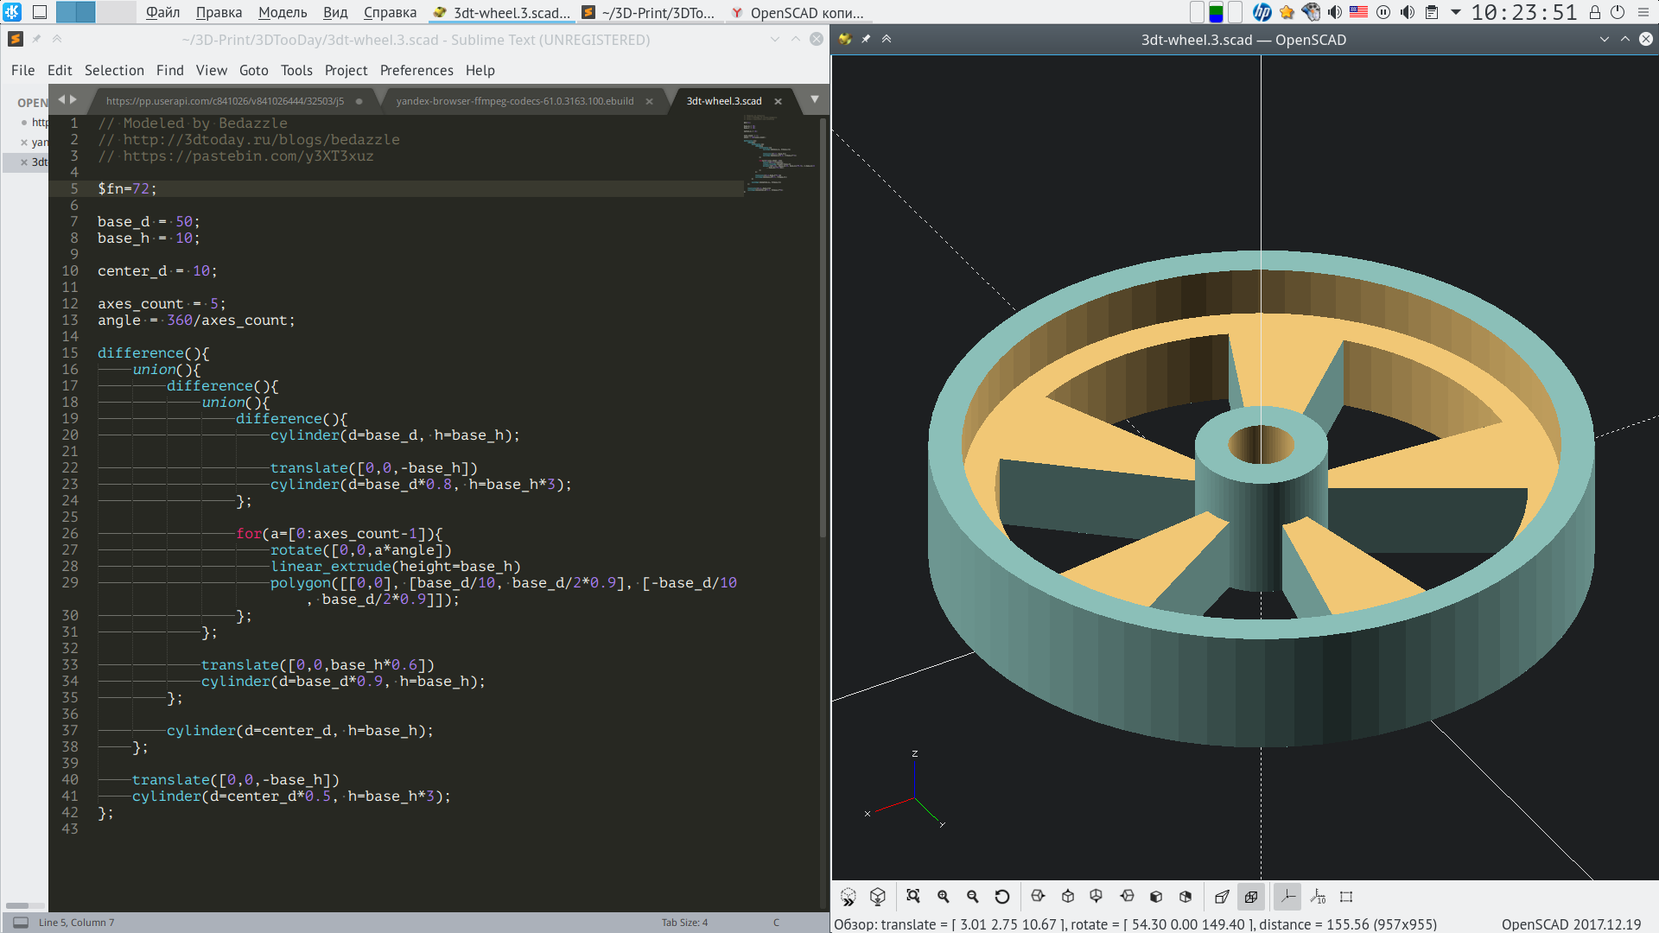Image resolution: width=1659 pixels, height=933 pixels.
Task: Switch to yandex-browser-ffmpeg-codecs ebuild tab
Action: [x=515, y=101]
